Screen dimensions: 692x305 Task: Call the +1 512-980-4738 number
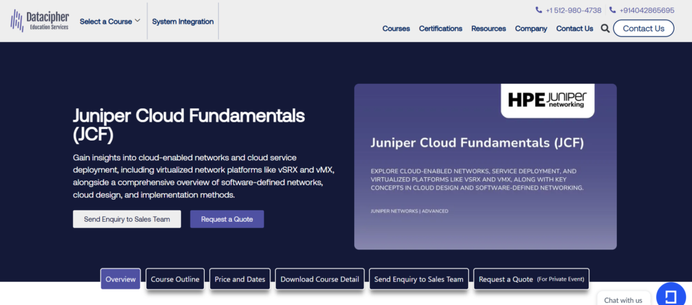(x=573, y=10)
